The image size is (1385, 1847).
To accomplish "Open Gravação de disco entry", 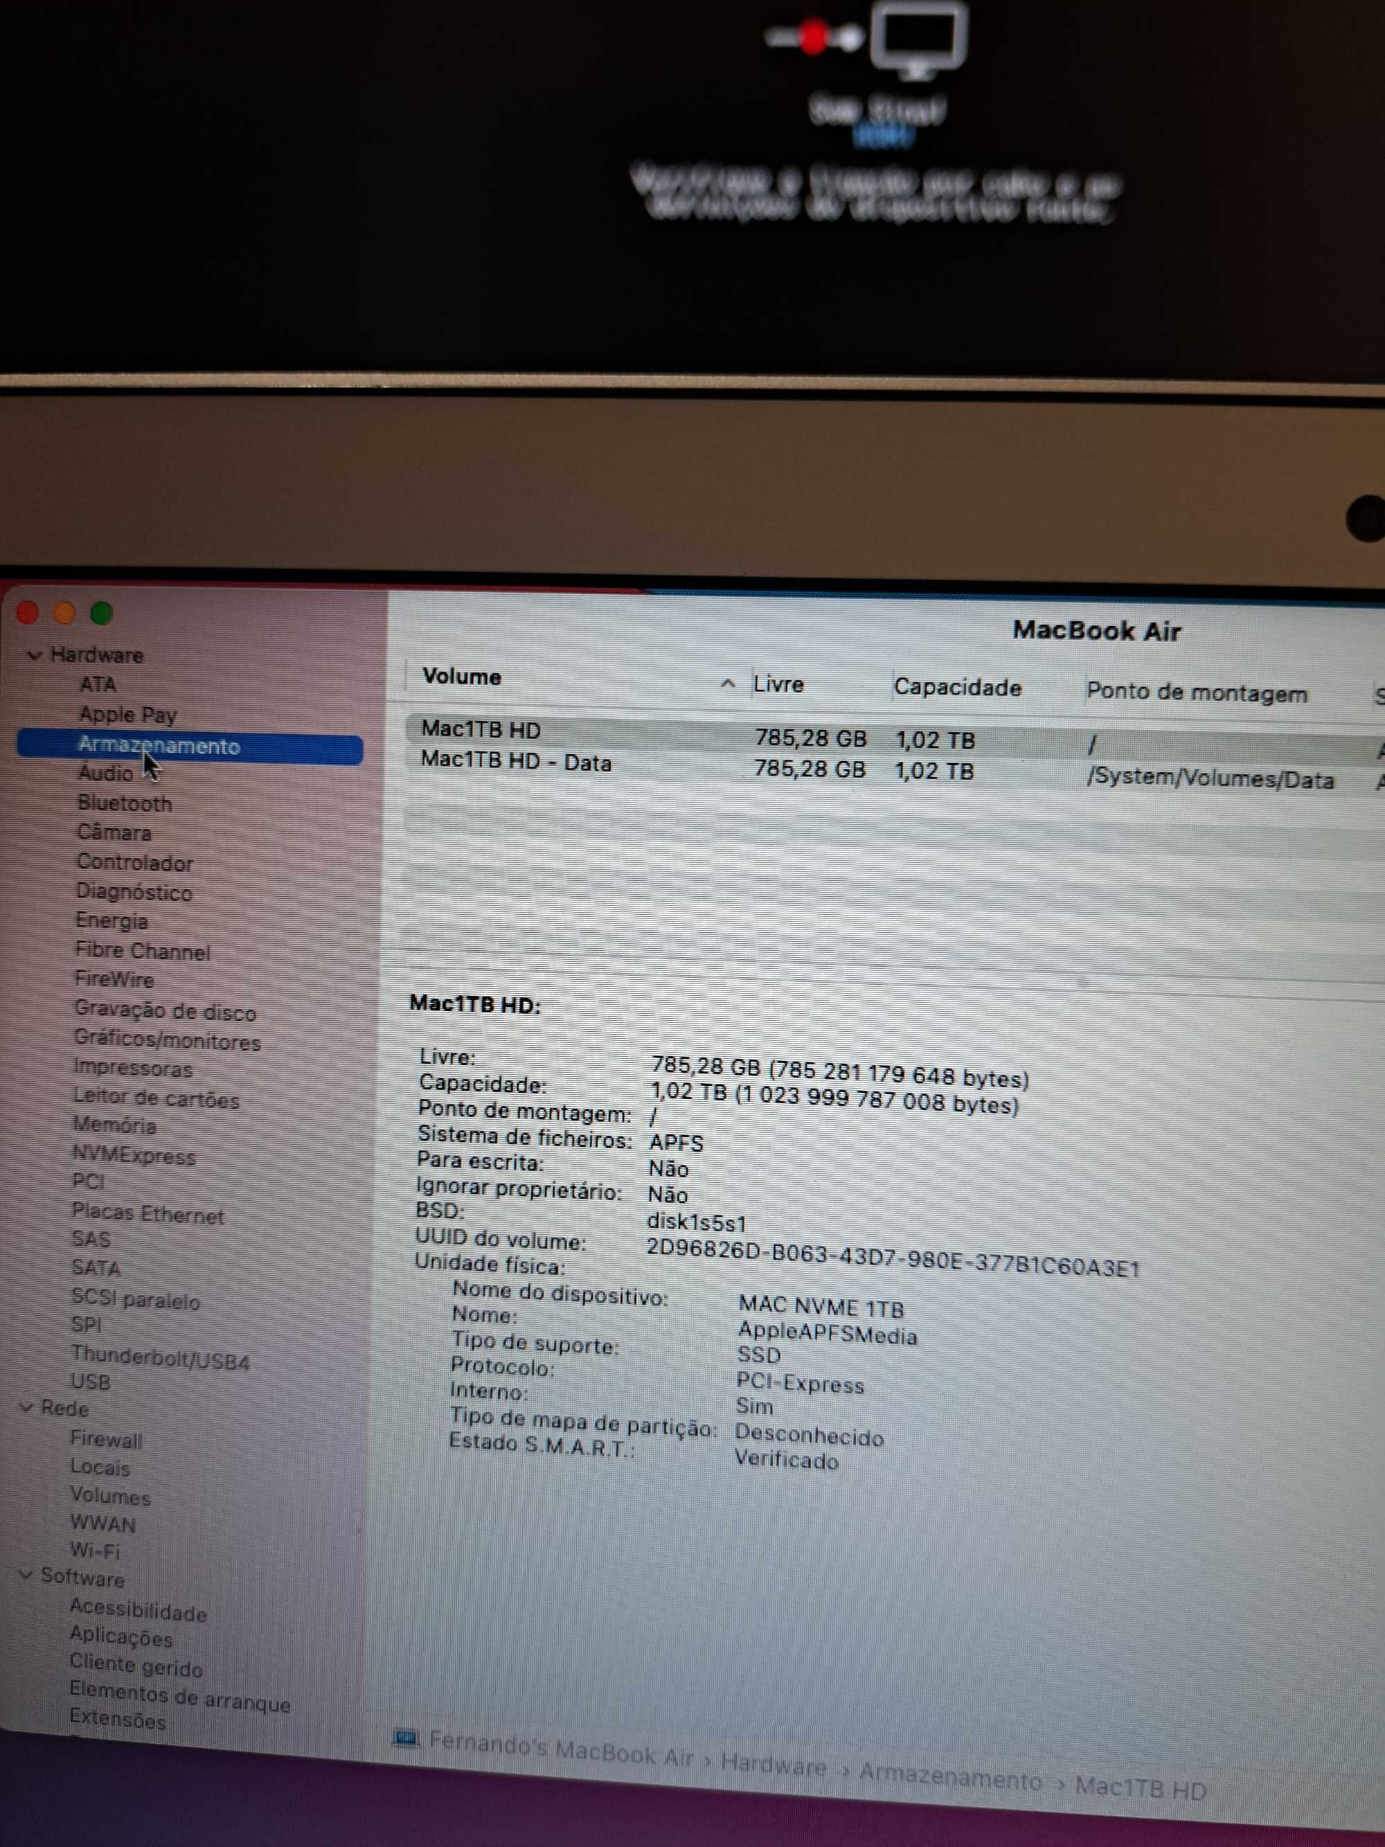I will pyautogui.click(x=166, y=1011).
